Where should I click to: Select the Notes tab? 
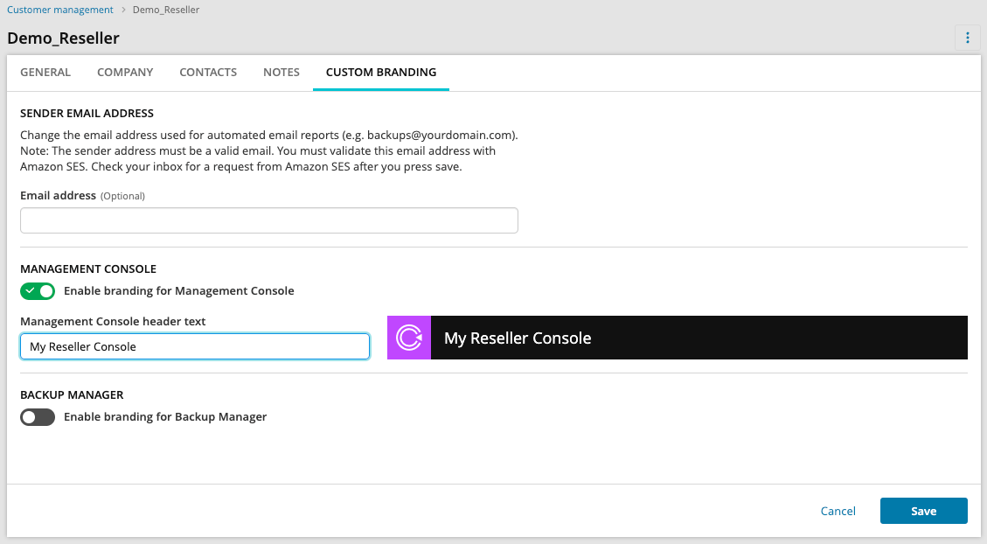(282, 73)
